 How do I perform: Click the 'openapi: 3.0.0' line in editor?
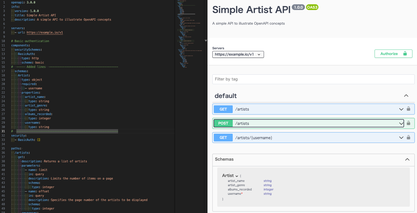23,2
